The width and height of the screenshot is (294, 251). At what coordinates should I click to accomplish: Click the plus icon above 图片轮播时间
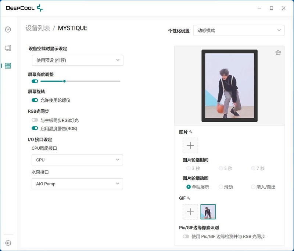pos(190,145)
